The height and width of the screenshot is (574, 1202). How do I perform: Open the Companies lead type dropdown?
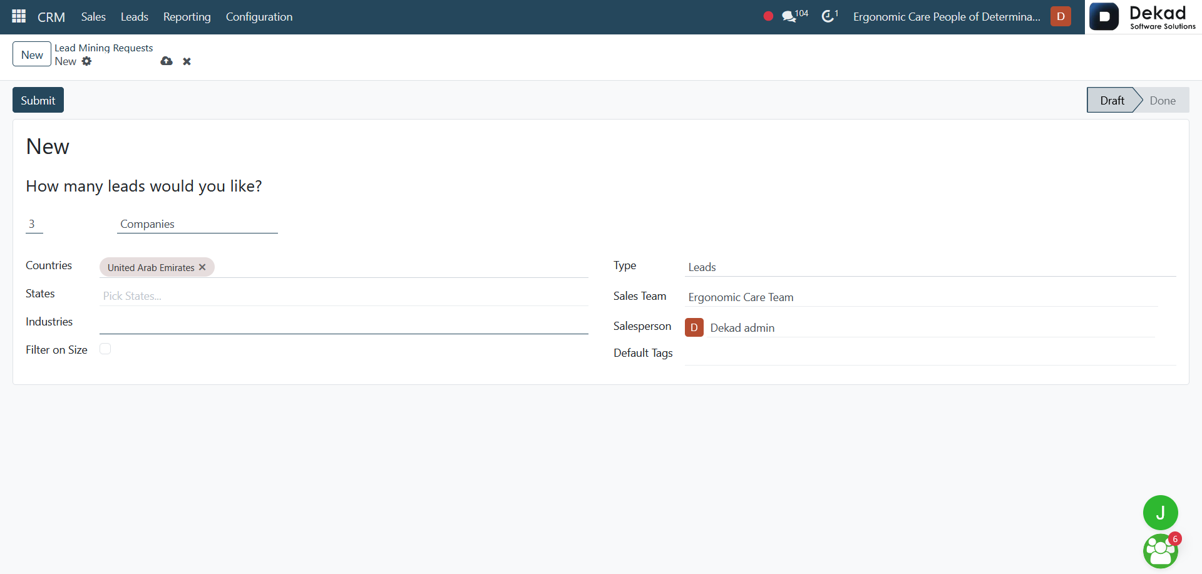click(x=197, y=224)
